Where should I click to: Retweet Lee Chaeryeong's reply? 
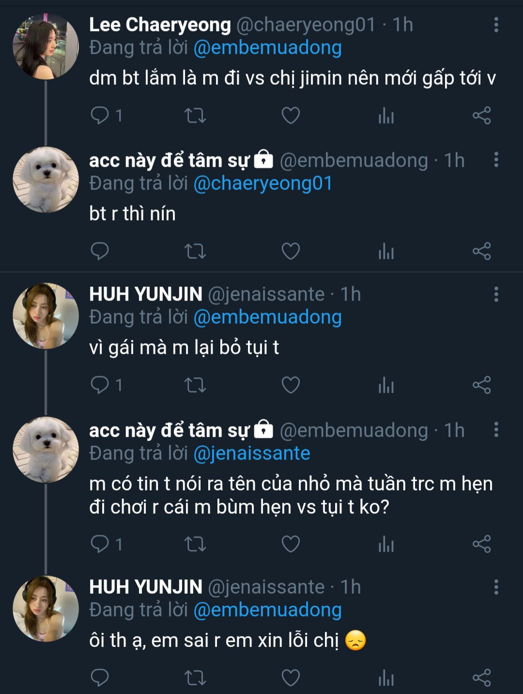pos(195,116)
